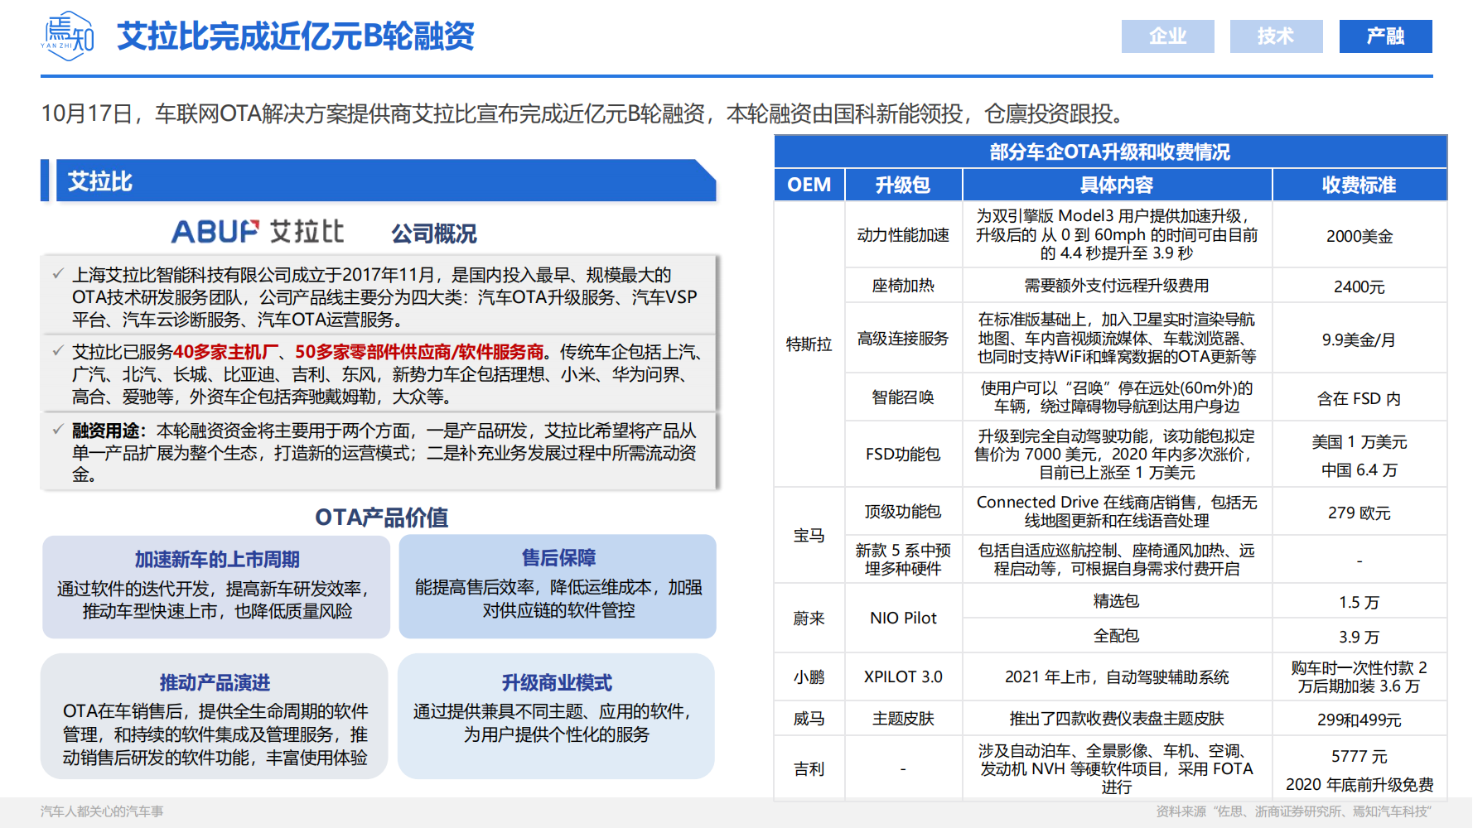Viewport: 1473px width, 828px height.
Task: Select the 高级连接服务 cell
Action: point(903,339)
